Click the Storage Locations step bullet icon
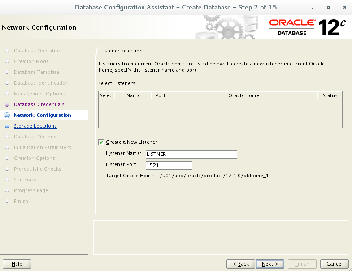352x271 pixels. coord(7,126)
